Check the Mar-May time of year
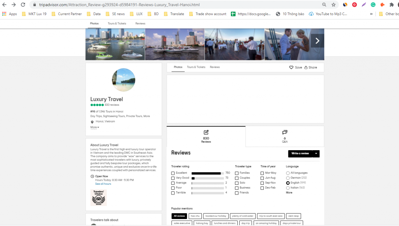Screen dimensions: 399x226 point(262,173)
